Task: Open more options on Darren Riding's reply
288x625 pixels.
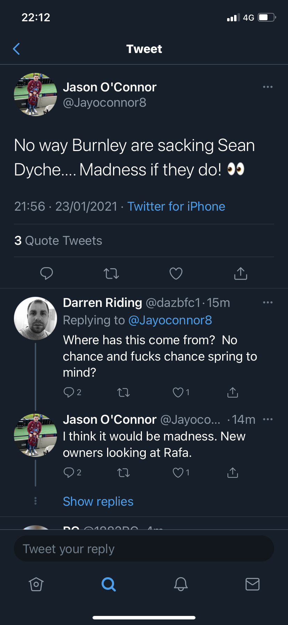Action: tap(267, 302)
